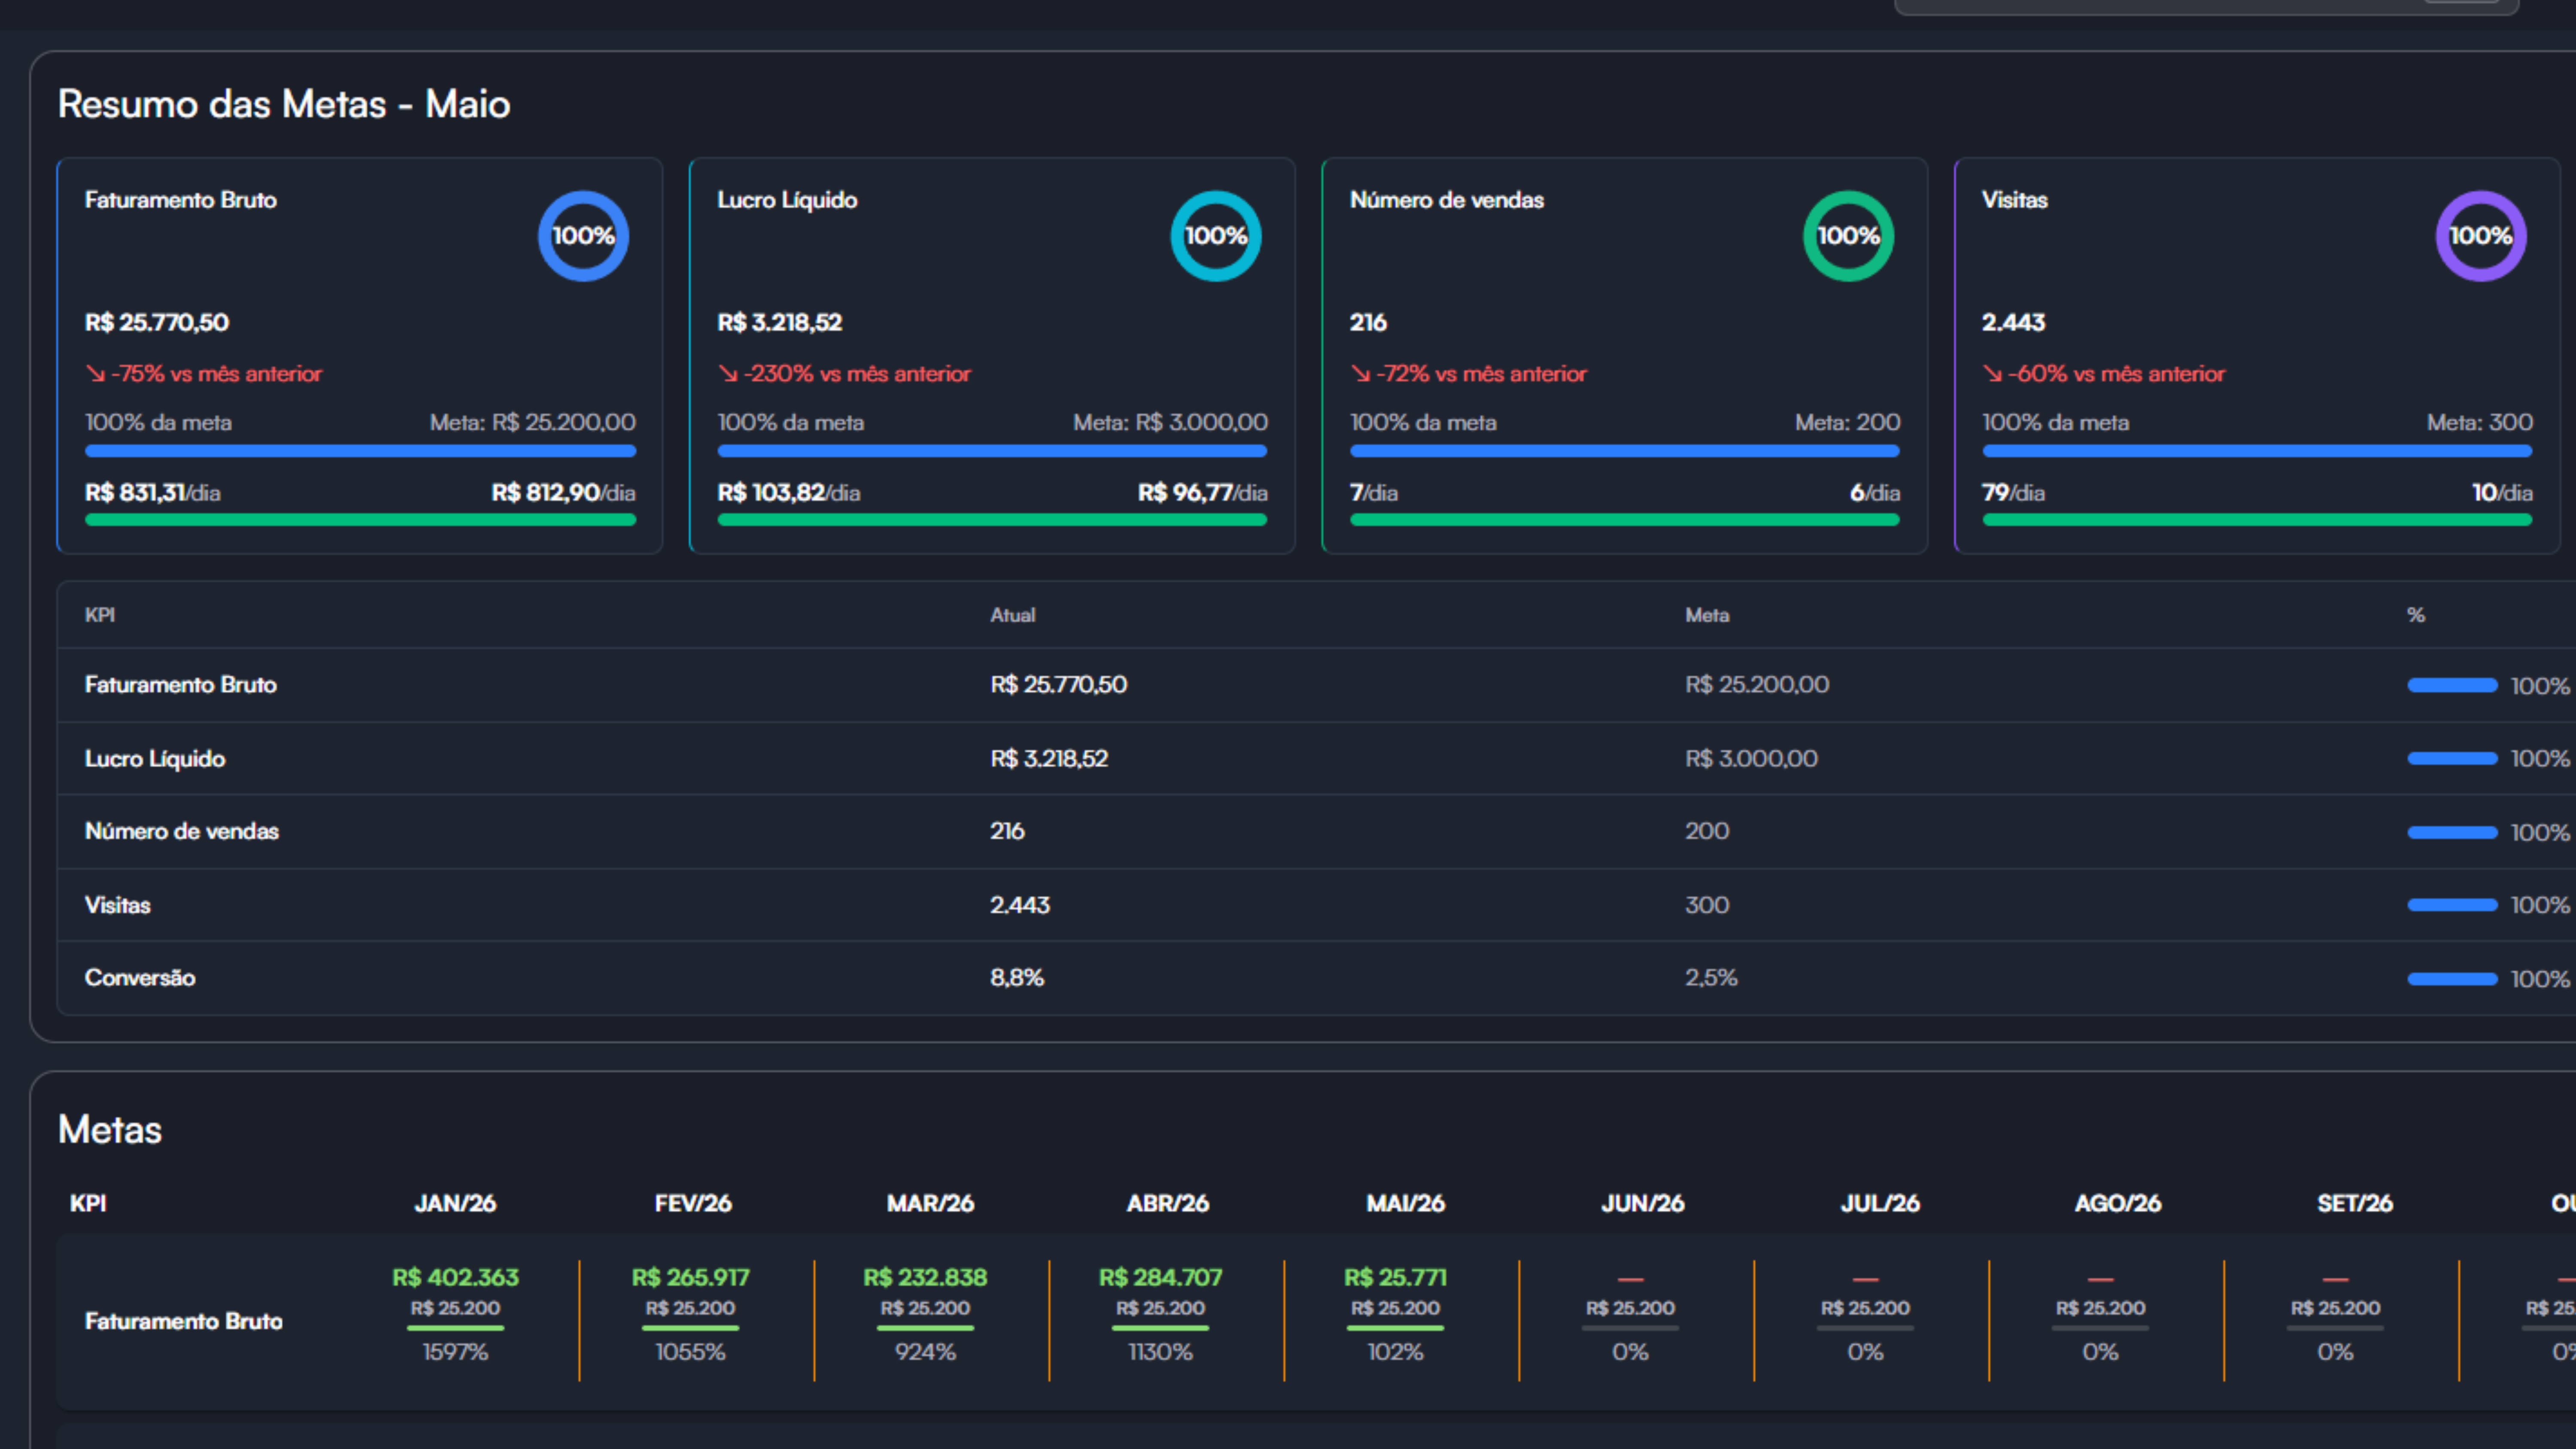Click the 10/dia target in Visitas card
The width and height of the screenshot is (2576, 1449).
pos(2503,493)
